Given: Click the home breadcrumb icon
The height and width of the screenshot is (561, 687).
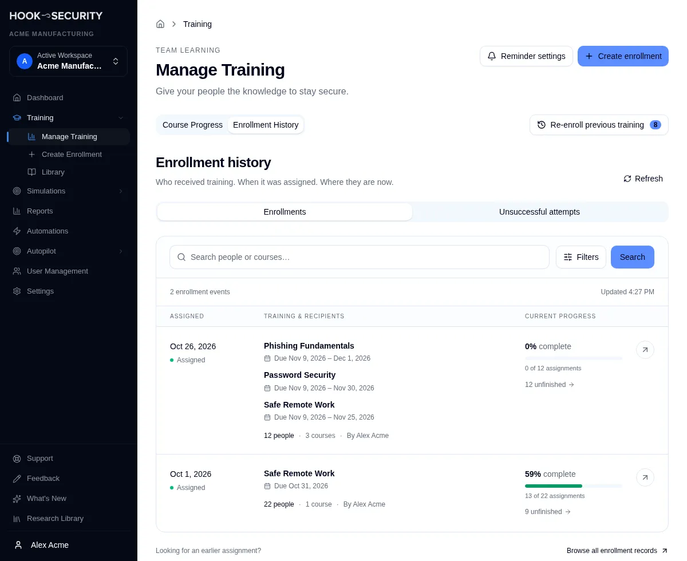Looking at the screenshot, I should click(x=160, y=24).
